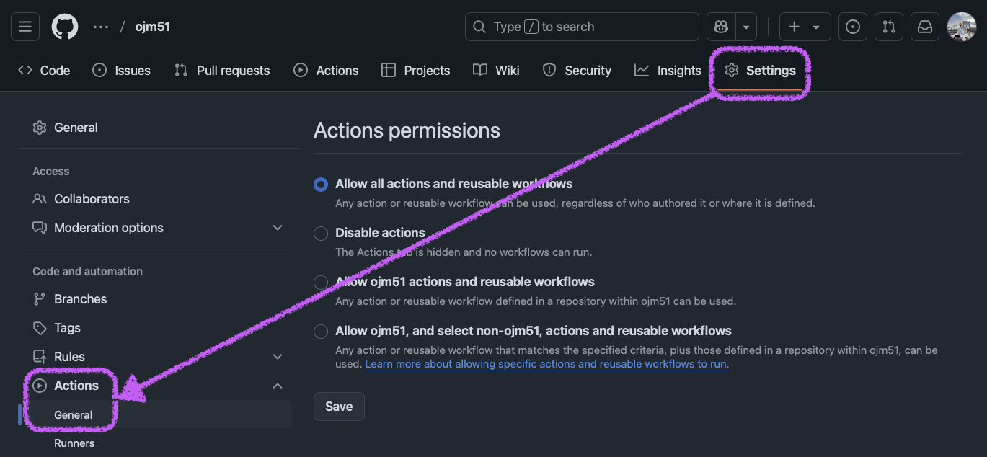Click the Access section label
The image size is (987, 457).
51,172
